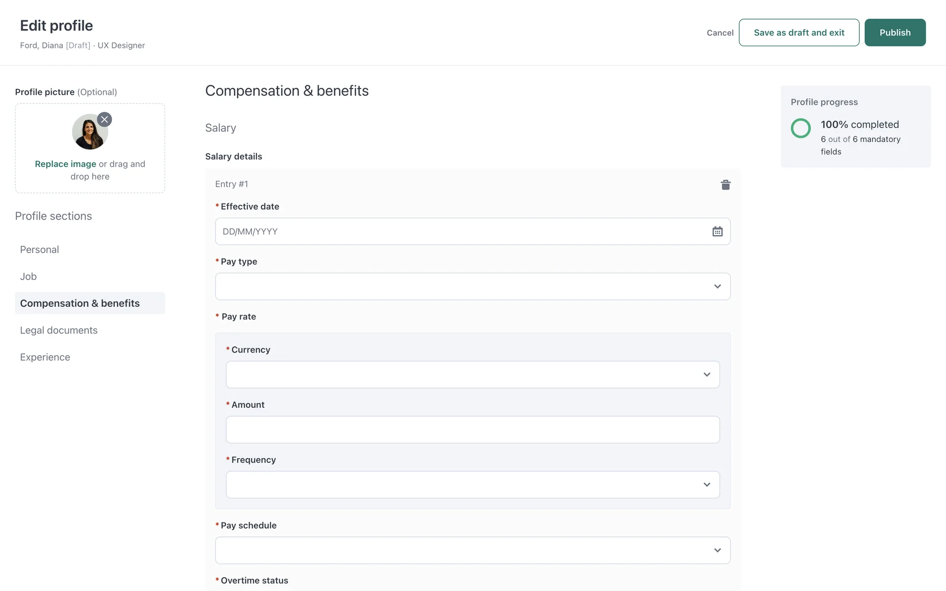Switch to Job profile section

(29, 277)
